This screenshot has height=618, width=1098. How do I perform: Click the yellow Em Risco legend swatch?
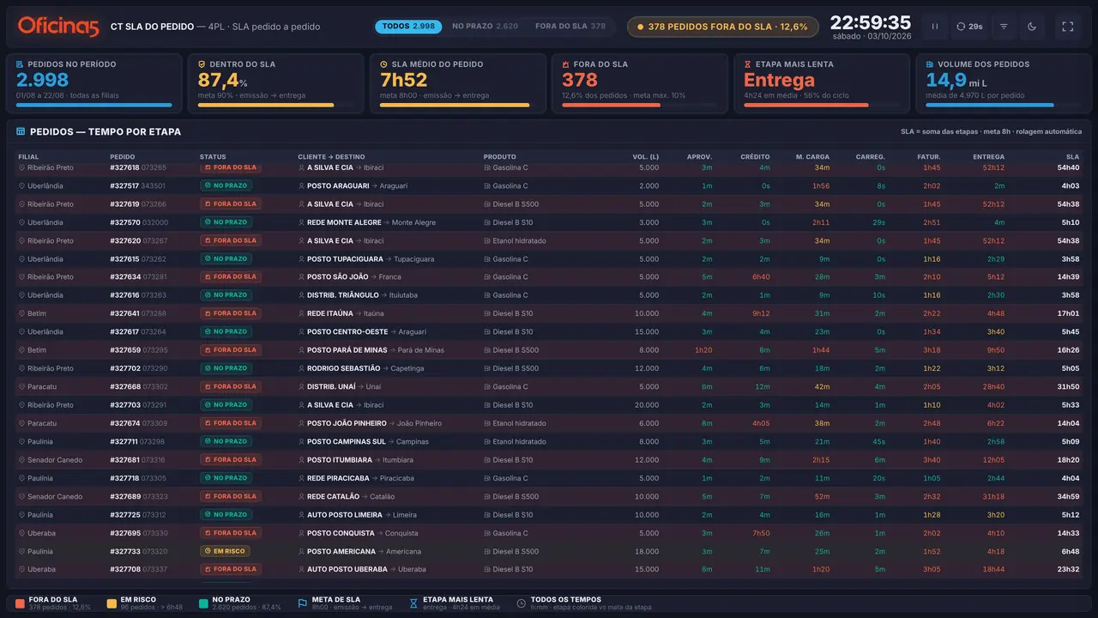[x=112, y=603]
